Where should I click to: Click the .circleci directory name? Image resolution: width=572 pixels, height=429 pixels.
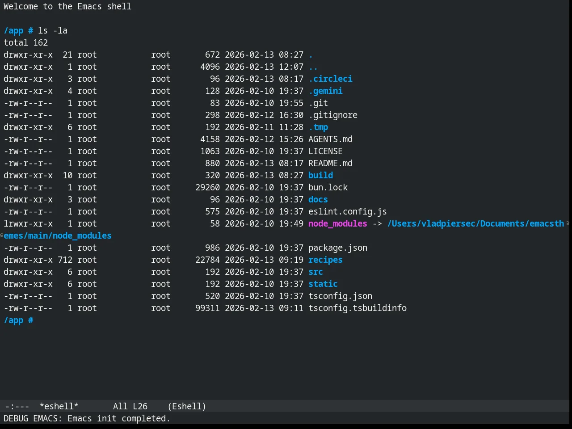(330, 79)
